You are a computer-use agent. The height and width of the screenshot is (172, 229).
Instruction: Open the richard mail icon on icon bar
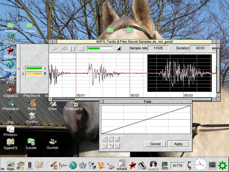click(x=121, y=165)
